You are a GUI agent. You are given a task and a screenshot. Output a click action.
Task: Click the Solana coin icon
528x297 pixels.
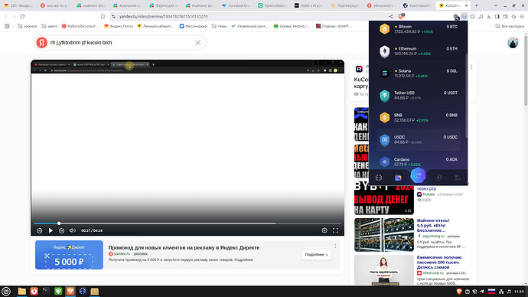coord(385,73)
